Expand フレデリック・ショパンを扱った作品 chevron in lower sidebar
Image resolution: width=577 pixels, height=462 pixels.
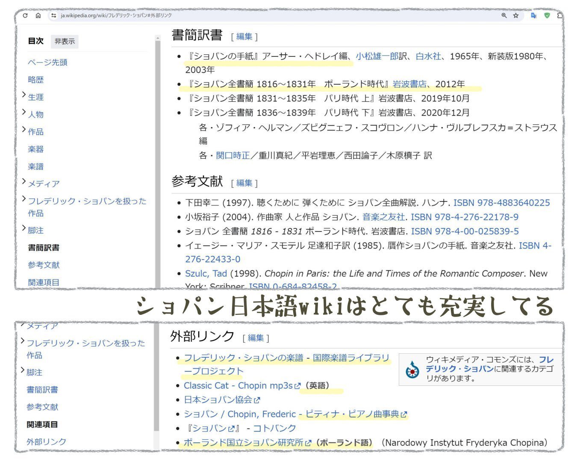pos(23,341)
